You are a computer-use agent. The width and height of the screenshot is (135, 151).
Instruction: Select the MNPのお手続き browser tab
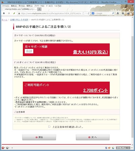19,9
